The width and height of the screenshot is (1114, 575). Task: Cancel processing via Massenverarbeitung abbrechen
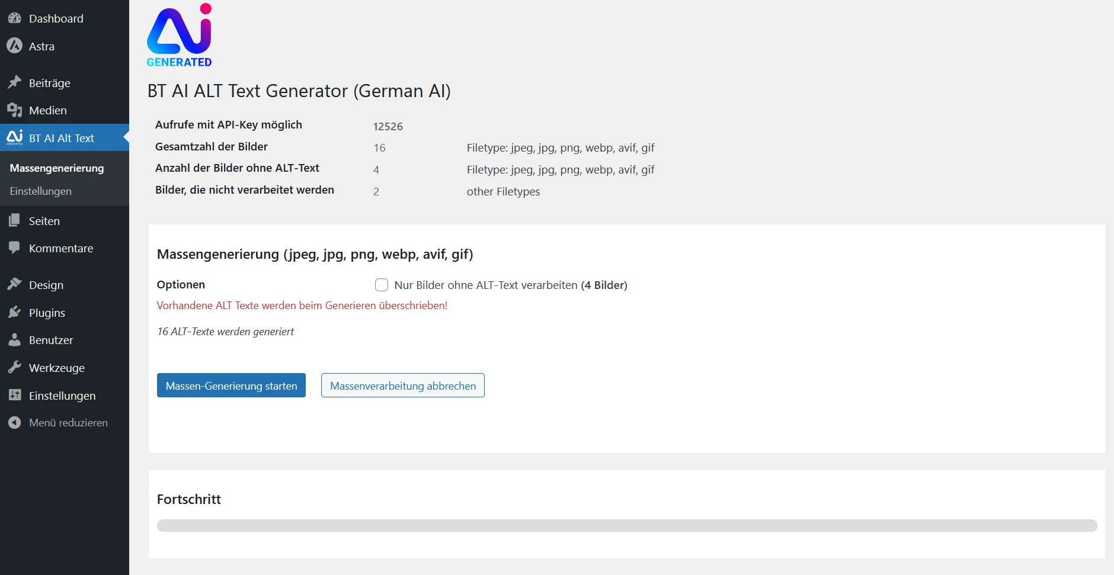(x=402, y=385)
